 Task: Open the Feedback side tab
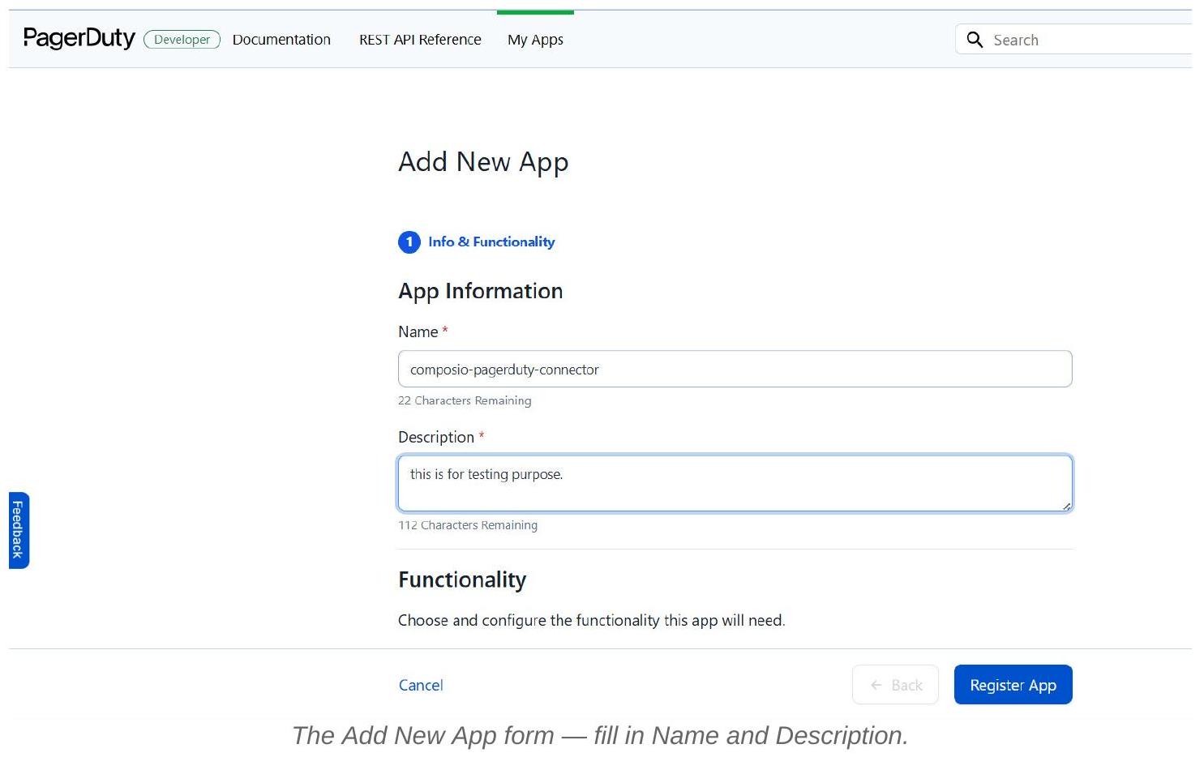(19, 530)
